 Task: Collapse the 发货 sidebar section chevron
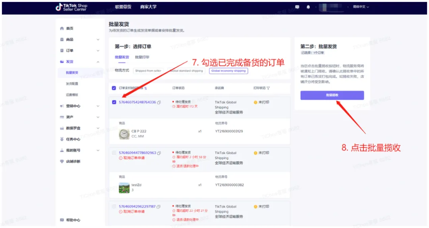pyautogui.click(x=98, y=62)
